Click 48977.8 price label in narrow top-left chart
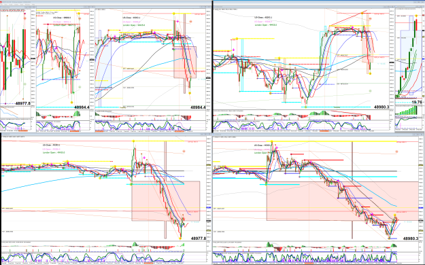 tap(23, 103)
